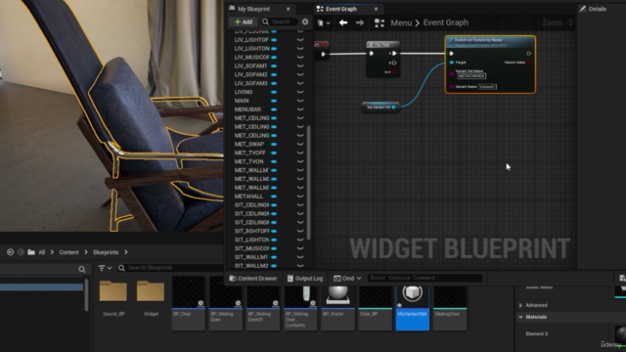Close the Event Graph tab

[376, 9]
